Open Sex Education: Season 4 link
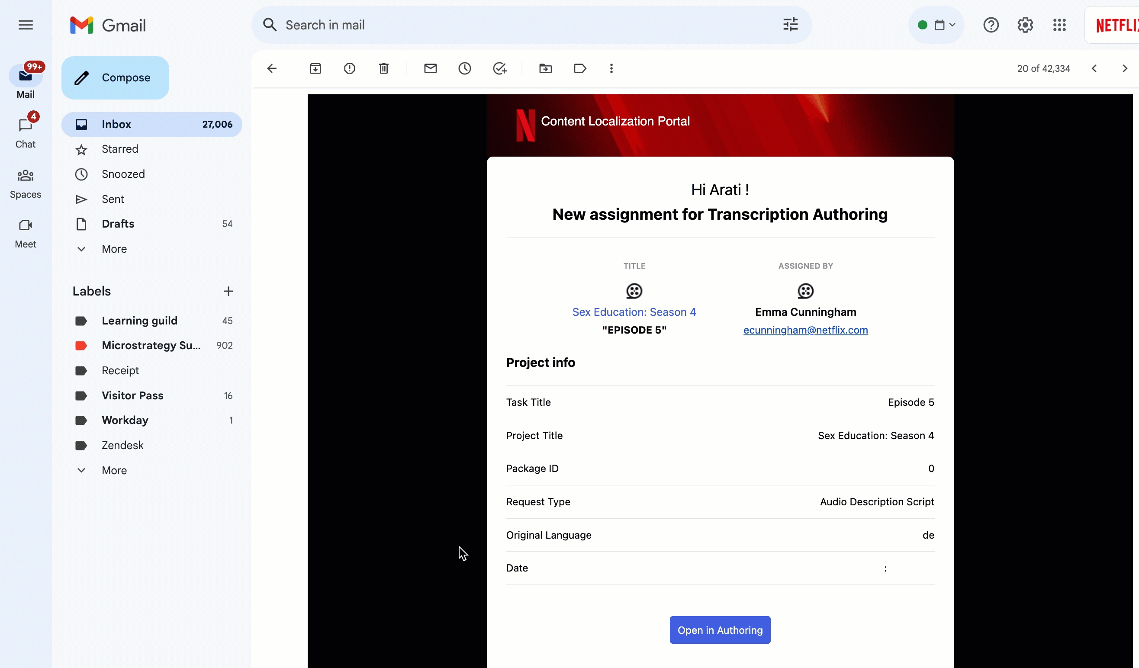 coord(634,312)
